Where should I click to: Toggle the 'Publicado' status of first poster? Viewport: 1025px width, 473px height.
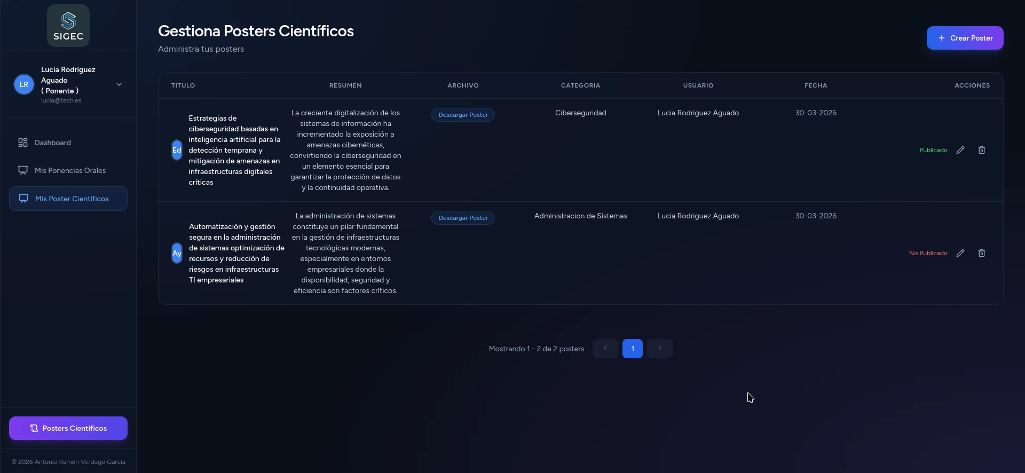tap(933, 150)
